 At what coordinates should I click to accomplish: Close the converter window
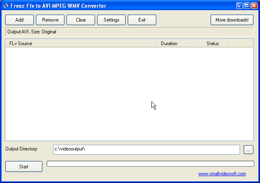pyautogui.click(x=254, y=6)
